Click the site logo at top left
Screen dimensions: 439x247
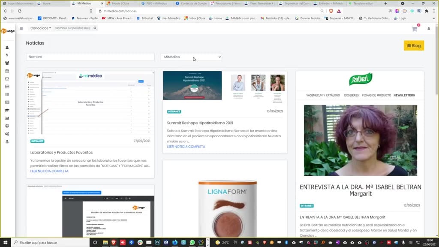tap(8, 31)
